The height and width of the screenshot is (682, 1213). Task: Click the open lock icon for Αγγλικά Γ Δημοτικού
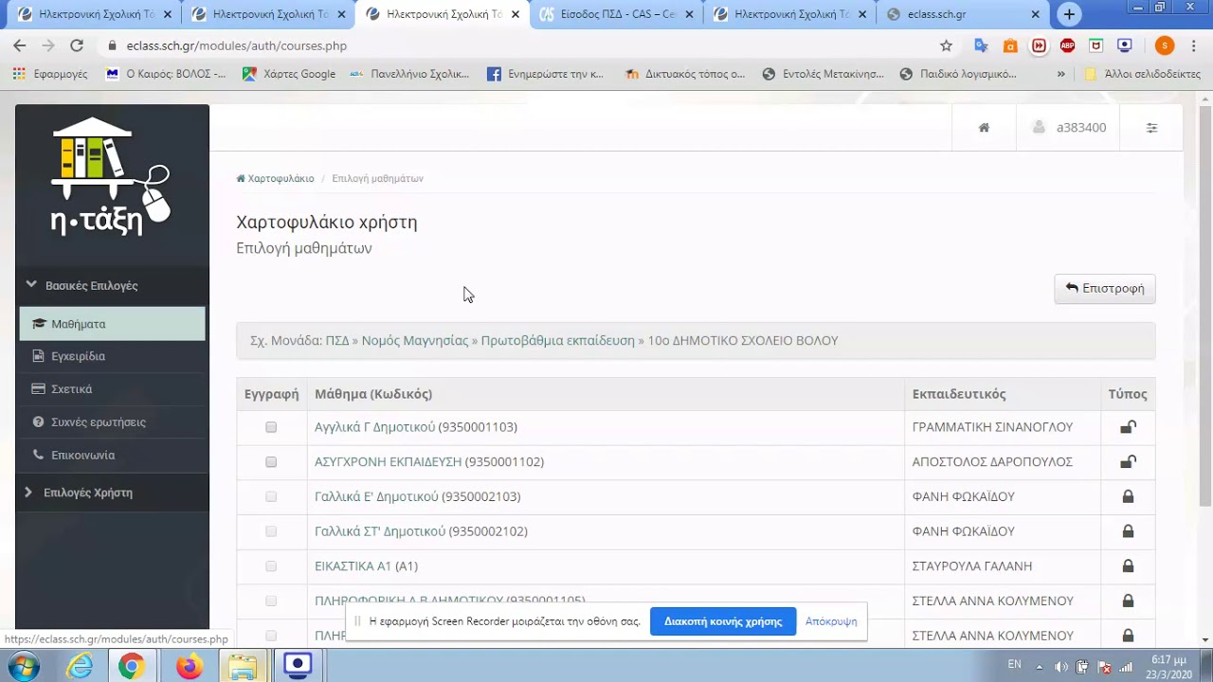pyautogui.click(x=1128, y=427)
